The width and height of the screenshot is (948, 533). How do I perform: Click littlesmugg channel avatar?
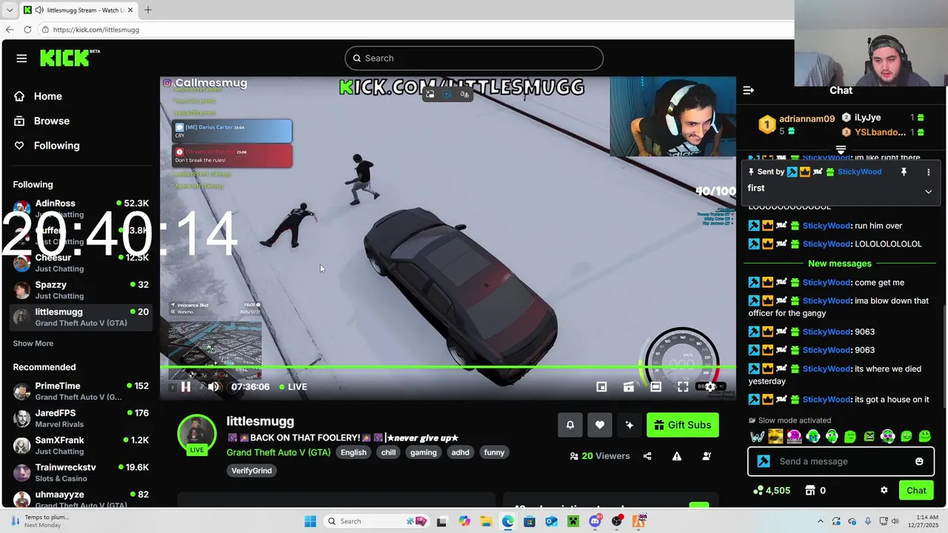197,434
